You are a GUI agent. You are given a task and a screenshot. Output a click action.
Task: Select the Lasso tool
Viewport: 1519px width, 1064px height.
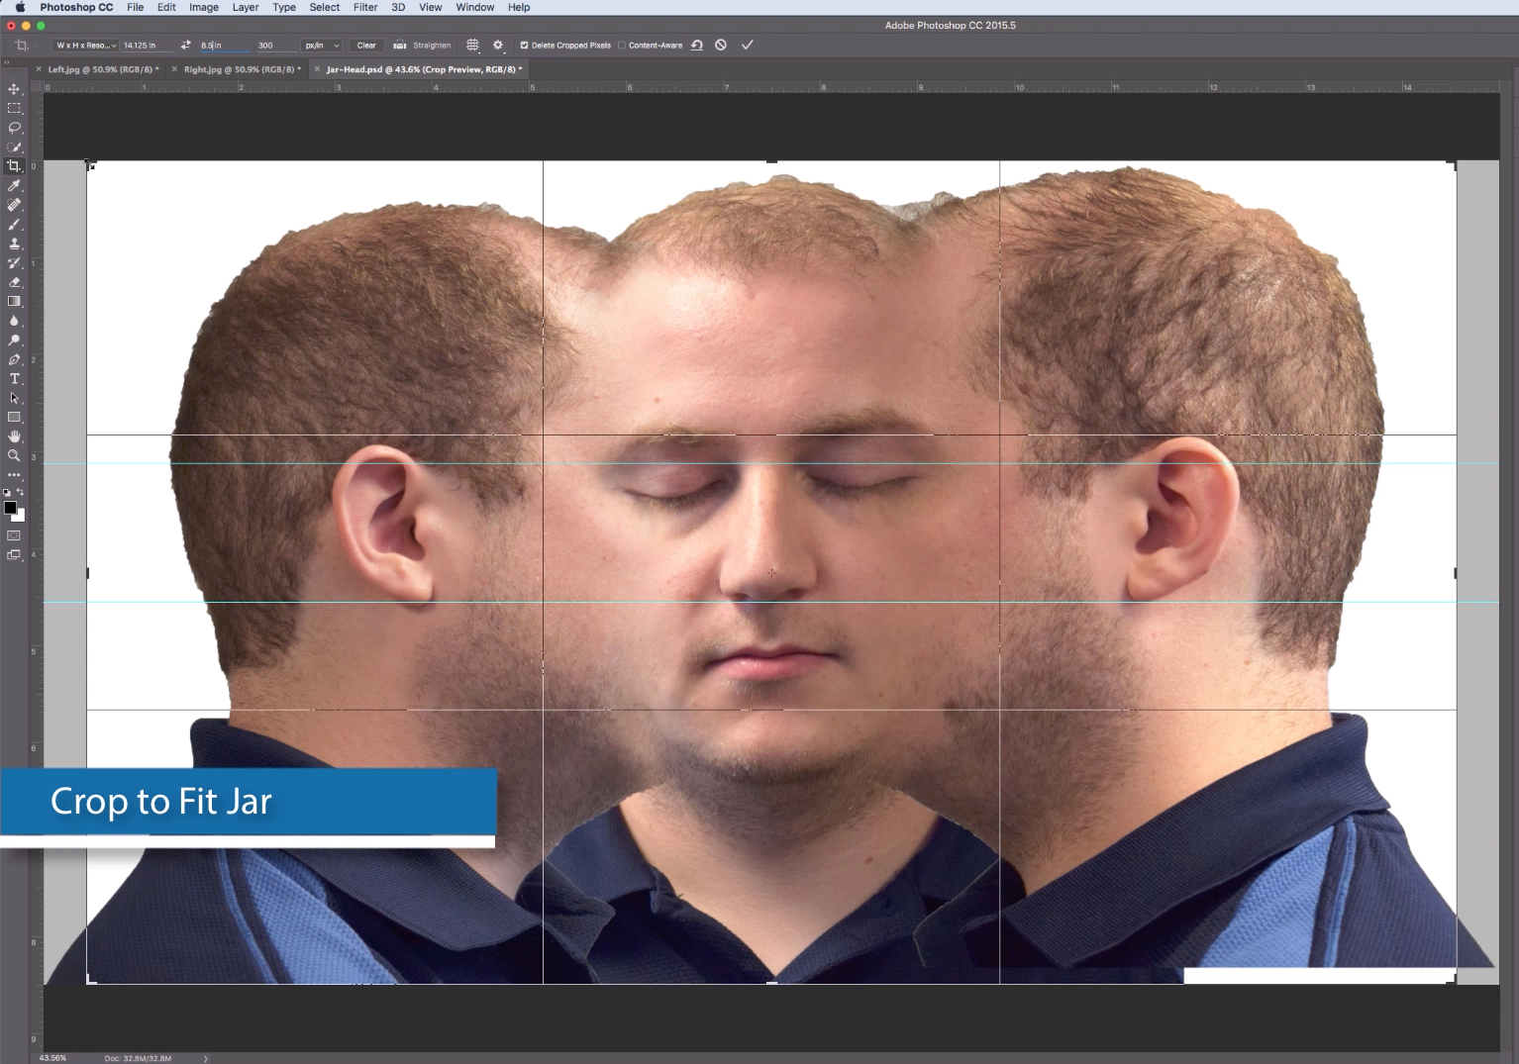point(14,128)
